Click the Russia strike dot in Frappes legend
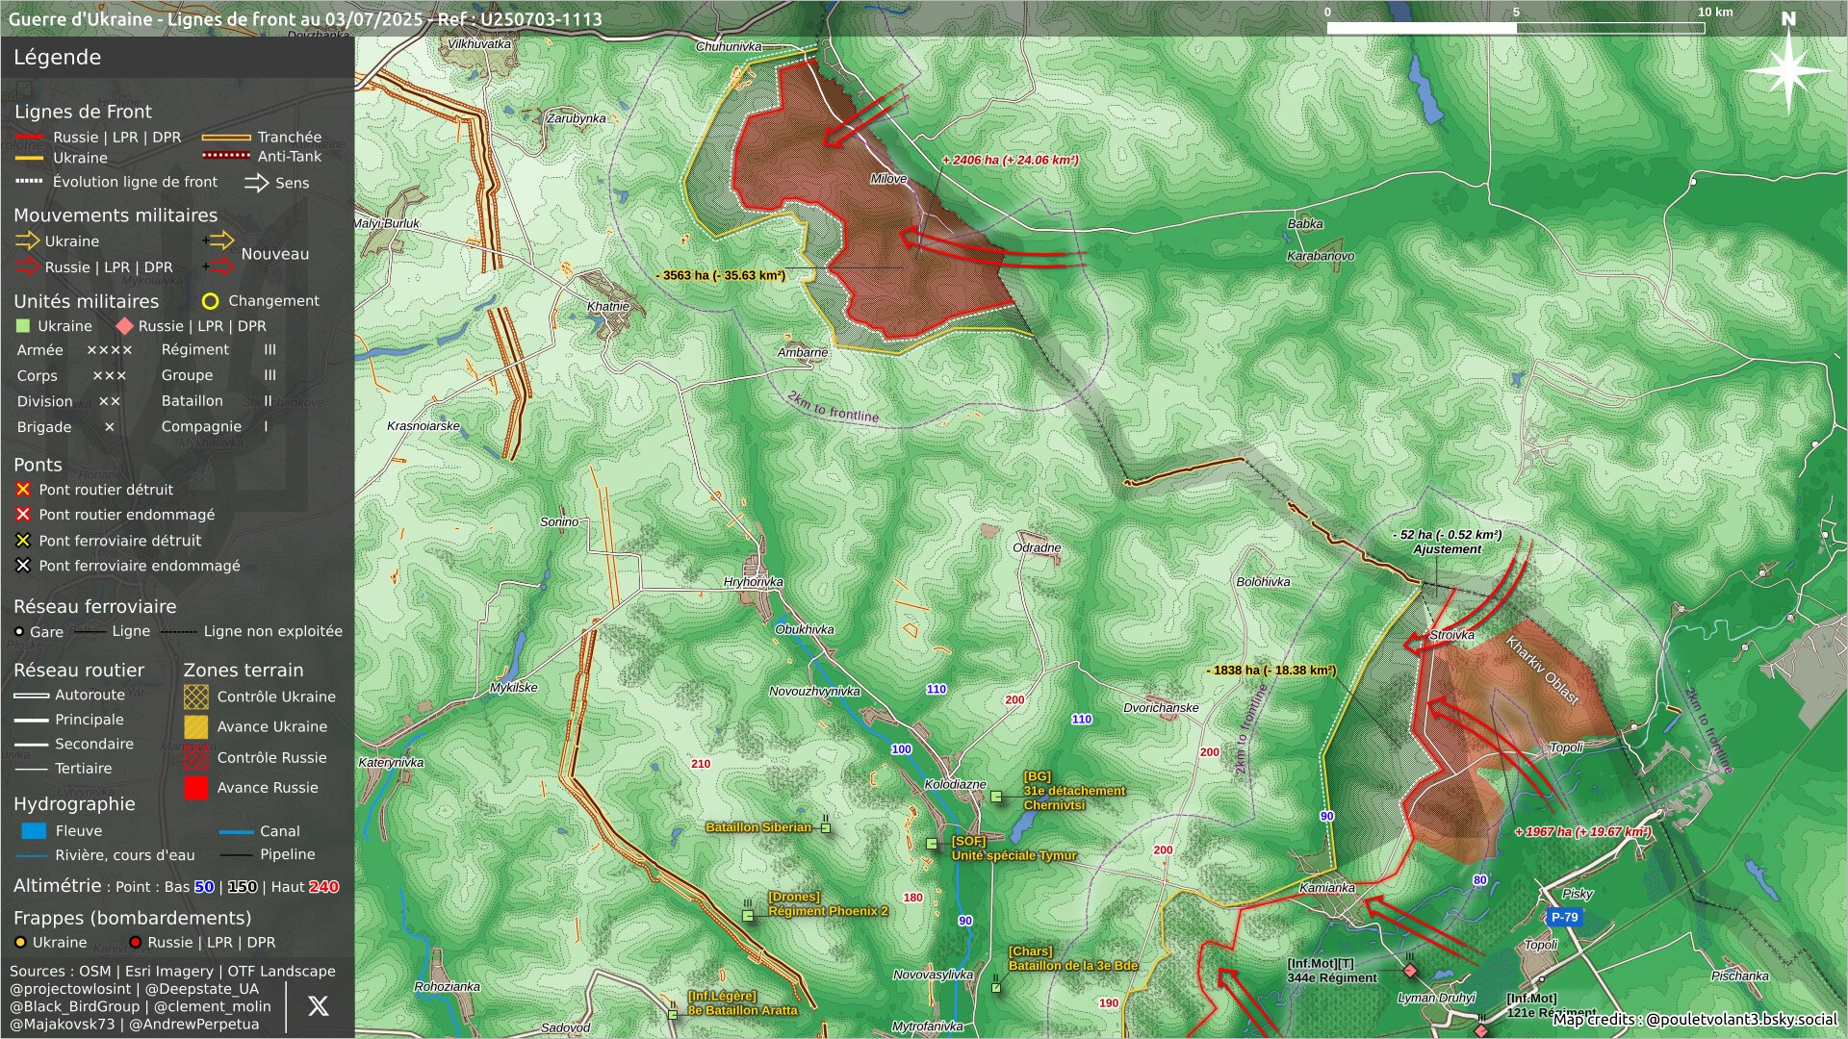Image resolution: width=1848 pixels, height=1039 pixels. pos(135,943)
